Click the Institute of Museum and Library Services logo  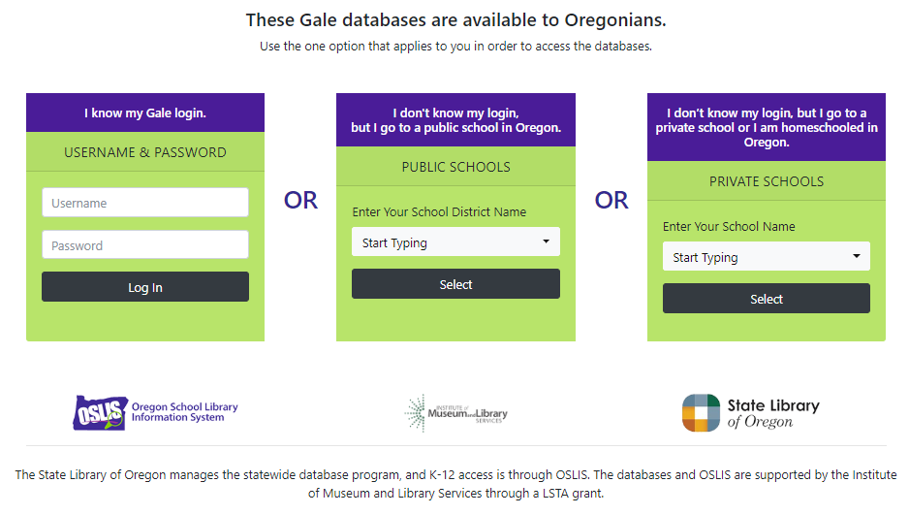(455, 413)
